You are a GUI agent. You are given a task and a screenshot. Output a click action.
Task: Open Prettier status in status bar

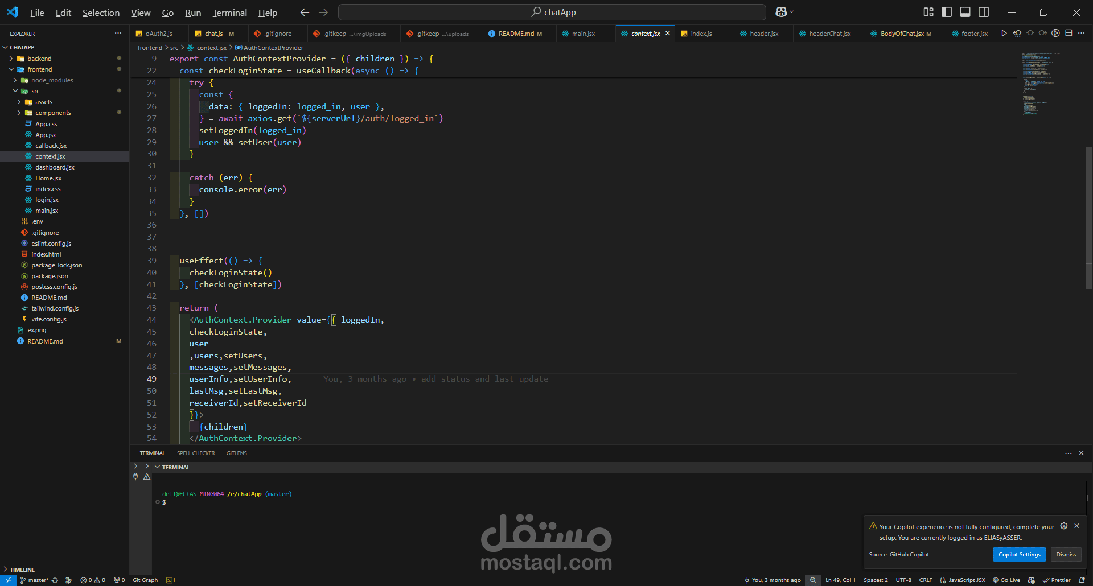[x=1057, y=580]
